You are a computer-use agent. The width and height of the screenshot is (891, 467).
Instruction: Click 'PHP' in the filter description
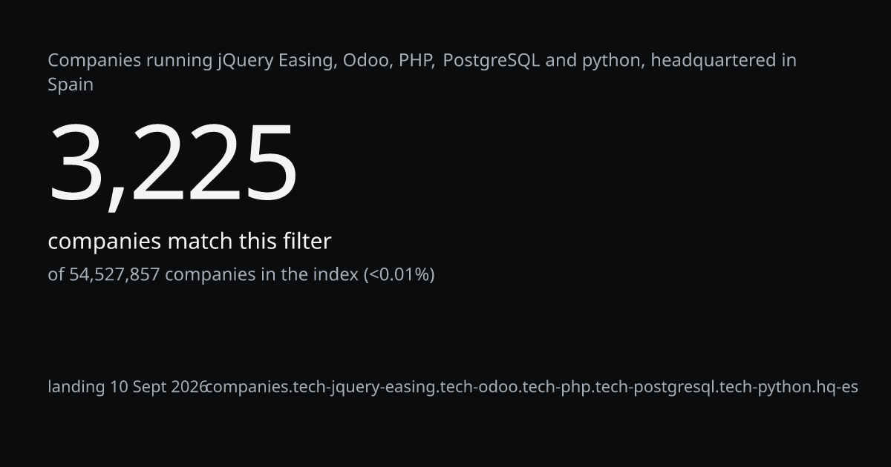click(x=415, y=60)
